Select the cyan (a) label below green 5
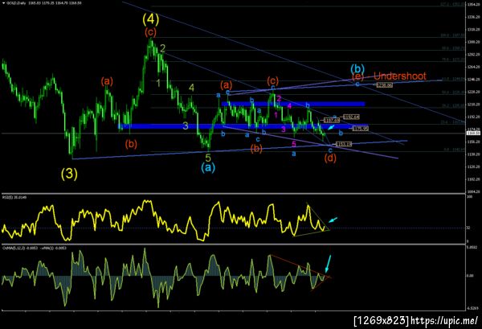The height and width of the screenshot is (329, 482). [208, 167]
